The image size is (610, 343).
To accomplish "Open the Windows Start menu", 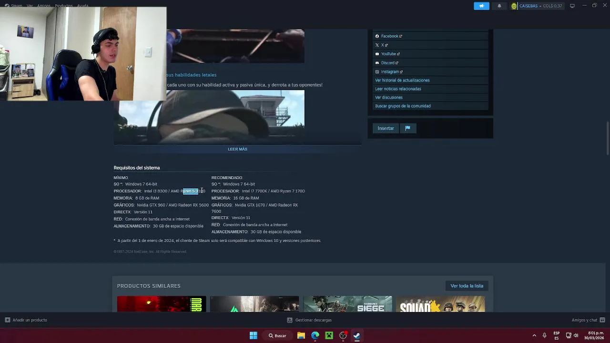I will 254,335.
